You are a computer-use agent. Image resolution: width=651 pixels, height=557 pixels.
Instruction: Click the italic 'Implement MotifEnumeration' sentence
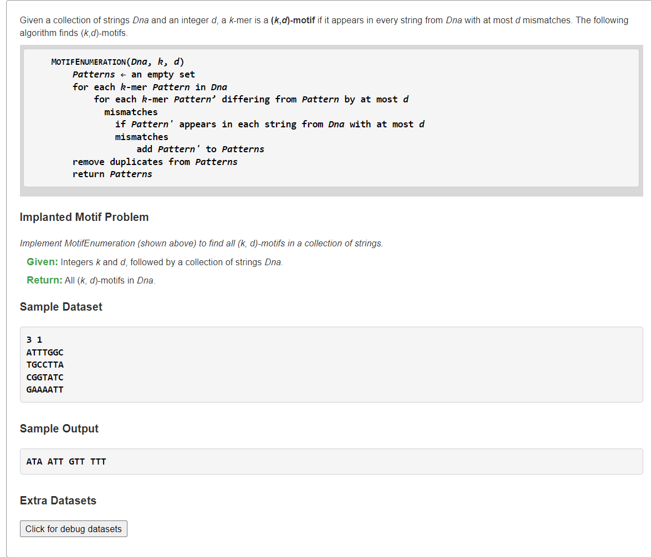201,243
